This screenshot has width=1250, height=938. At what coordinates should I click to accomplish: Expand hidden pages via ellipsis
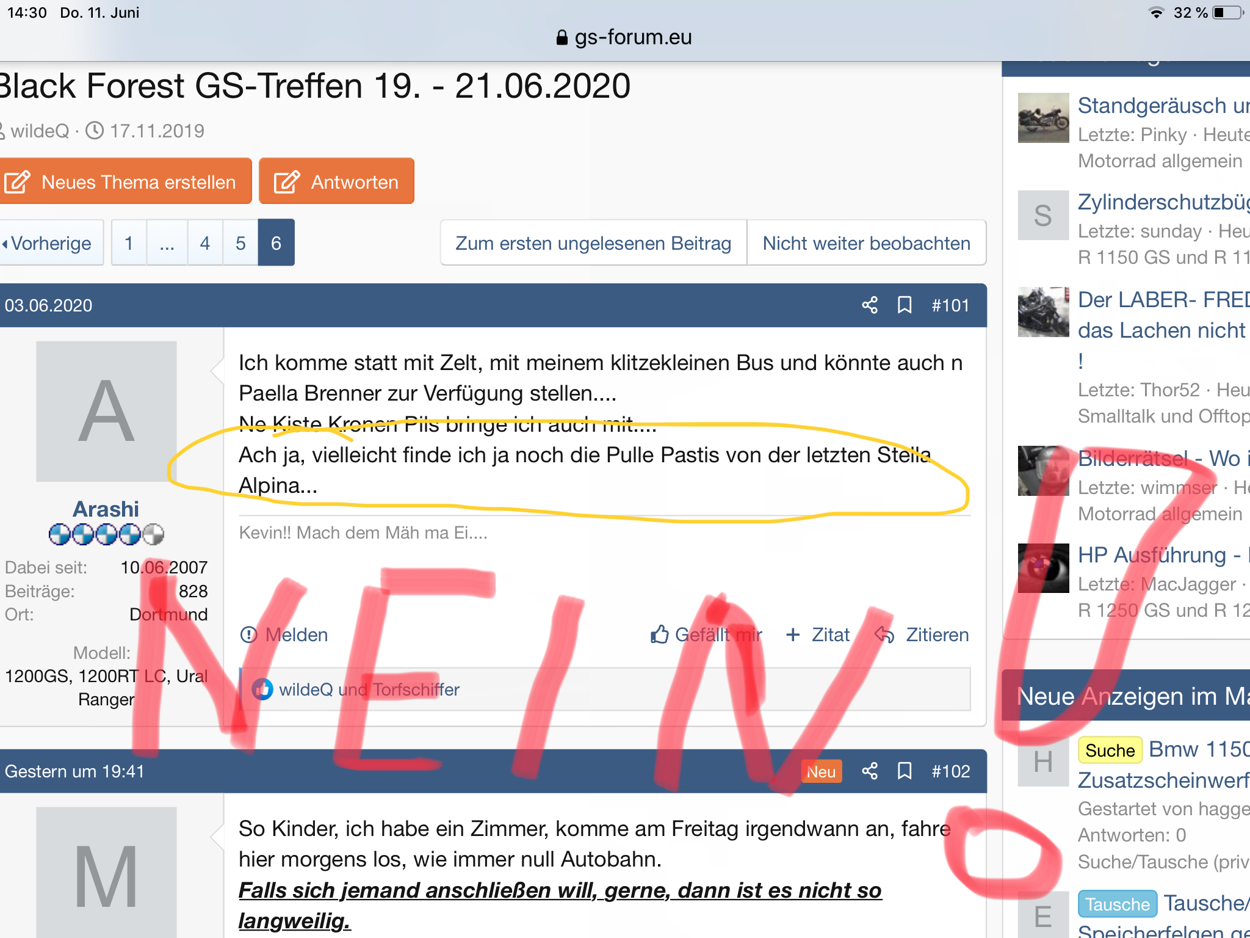click(x=167, y=243)
